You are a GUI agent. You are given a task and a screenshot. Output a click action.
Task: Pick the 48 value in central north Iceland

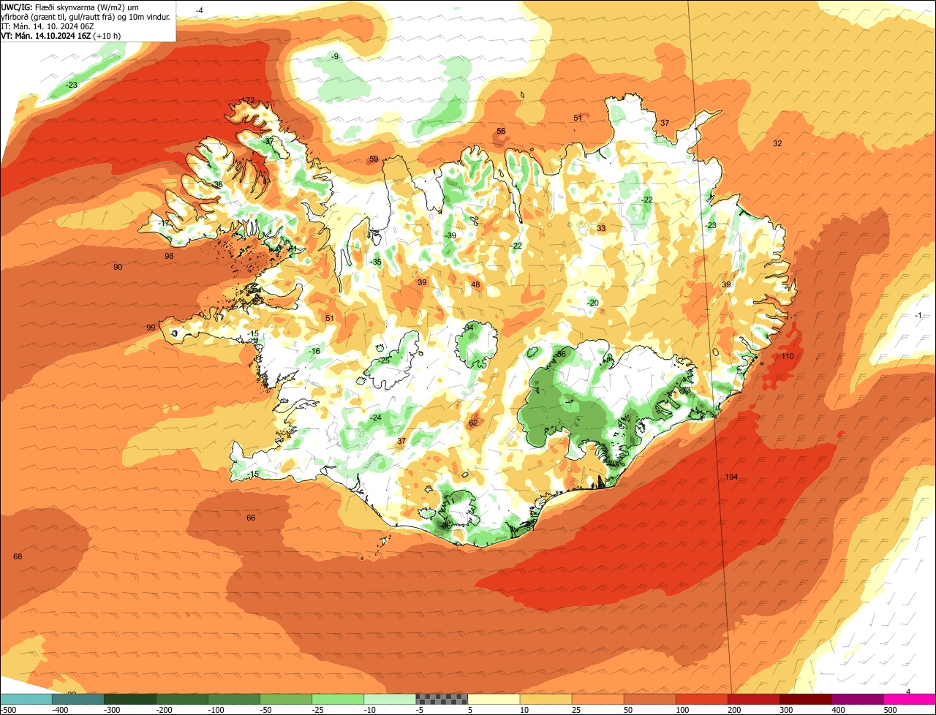[x=475, y=284]
